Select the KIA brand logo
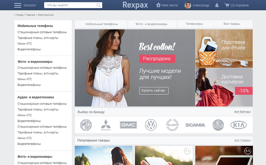Screen dimensions: 266x165 click(238, 125)
